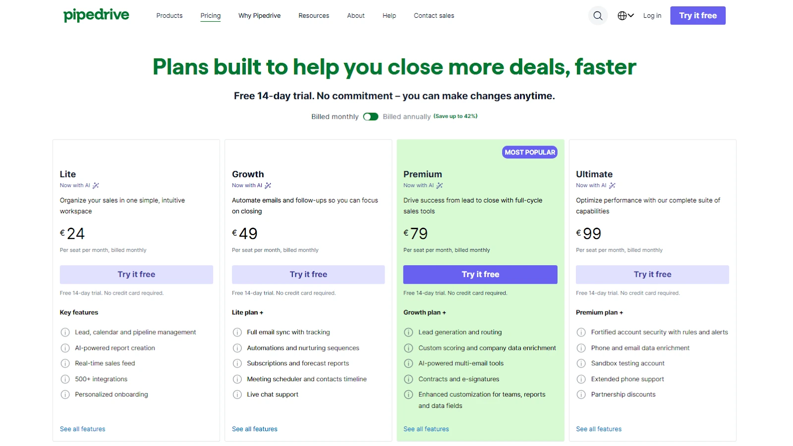Open the Products menu
Viewport: 793px width, 446px height.
pyautogui.click(x=170, y=16)
